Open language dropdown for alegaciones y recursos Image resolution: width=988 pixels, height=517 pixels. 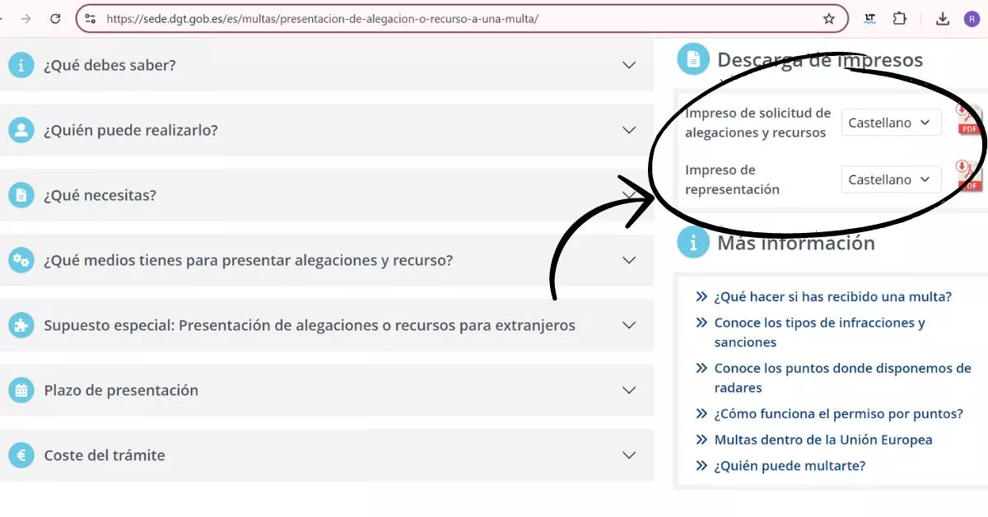(891, 123)
